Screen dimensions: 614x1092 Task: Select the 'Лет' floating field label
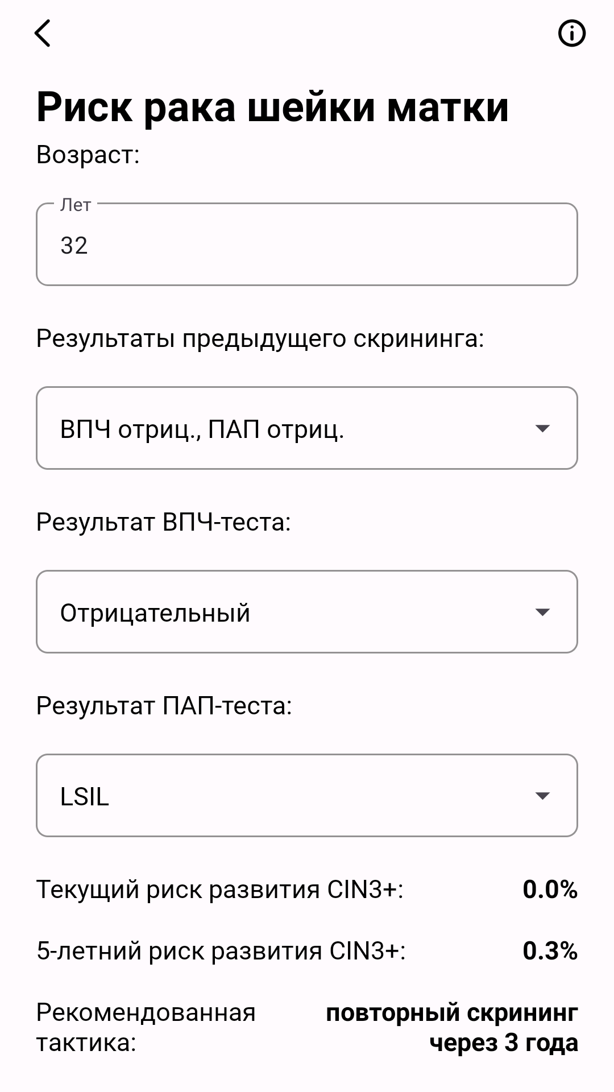[76, 205]
